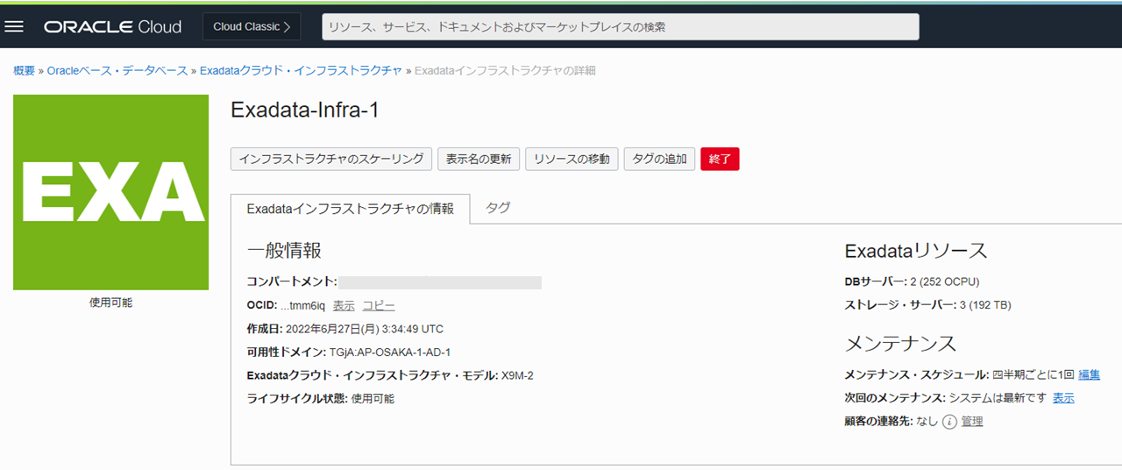
Task: Open the hamburger navigation menu
Action: [x=14, y=26]
